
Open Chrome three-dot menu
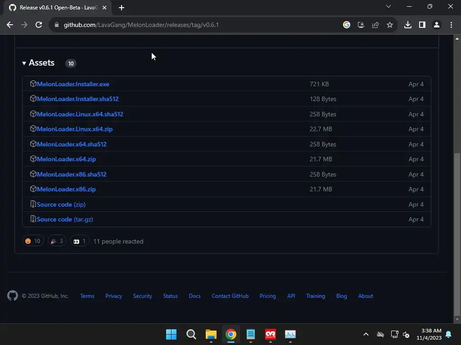451,25
